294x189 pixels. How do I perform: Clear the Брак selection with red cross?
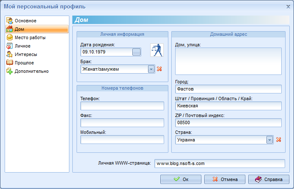click(x=159, y=69)
